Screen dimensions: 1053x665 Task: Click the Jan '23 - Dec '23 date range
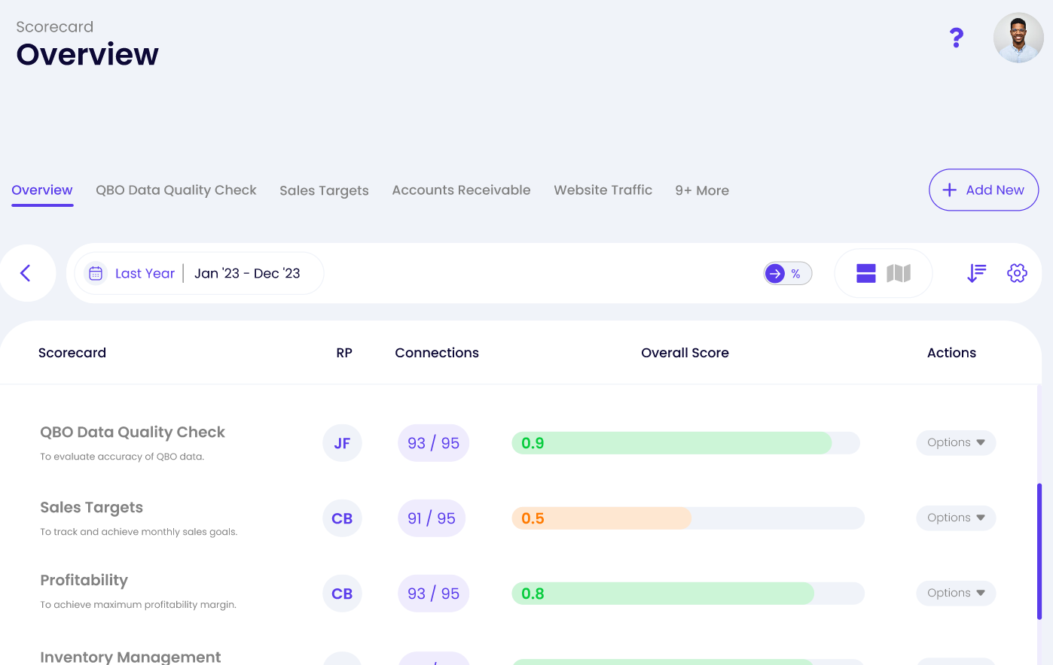click(247, 274)
